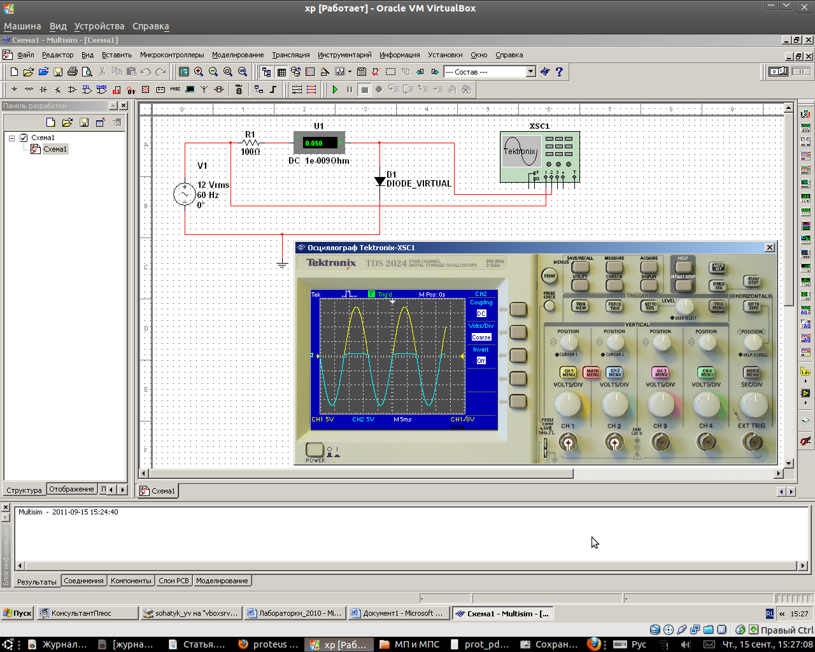The width and height of the screenshot is (815, 652).
Task: Uncheck the Схема1 checkbox in tree
Action: [x=24, y=138]
